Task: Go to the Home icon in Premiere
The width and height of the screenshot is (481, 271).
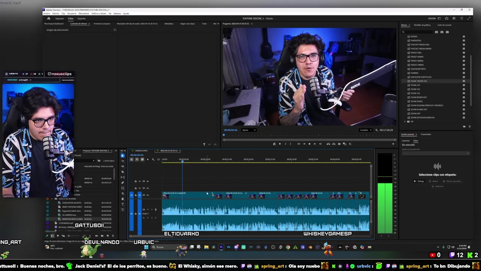Action: [x=48, y=18]
